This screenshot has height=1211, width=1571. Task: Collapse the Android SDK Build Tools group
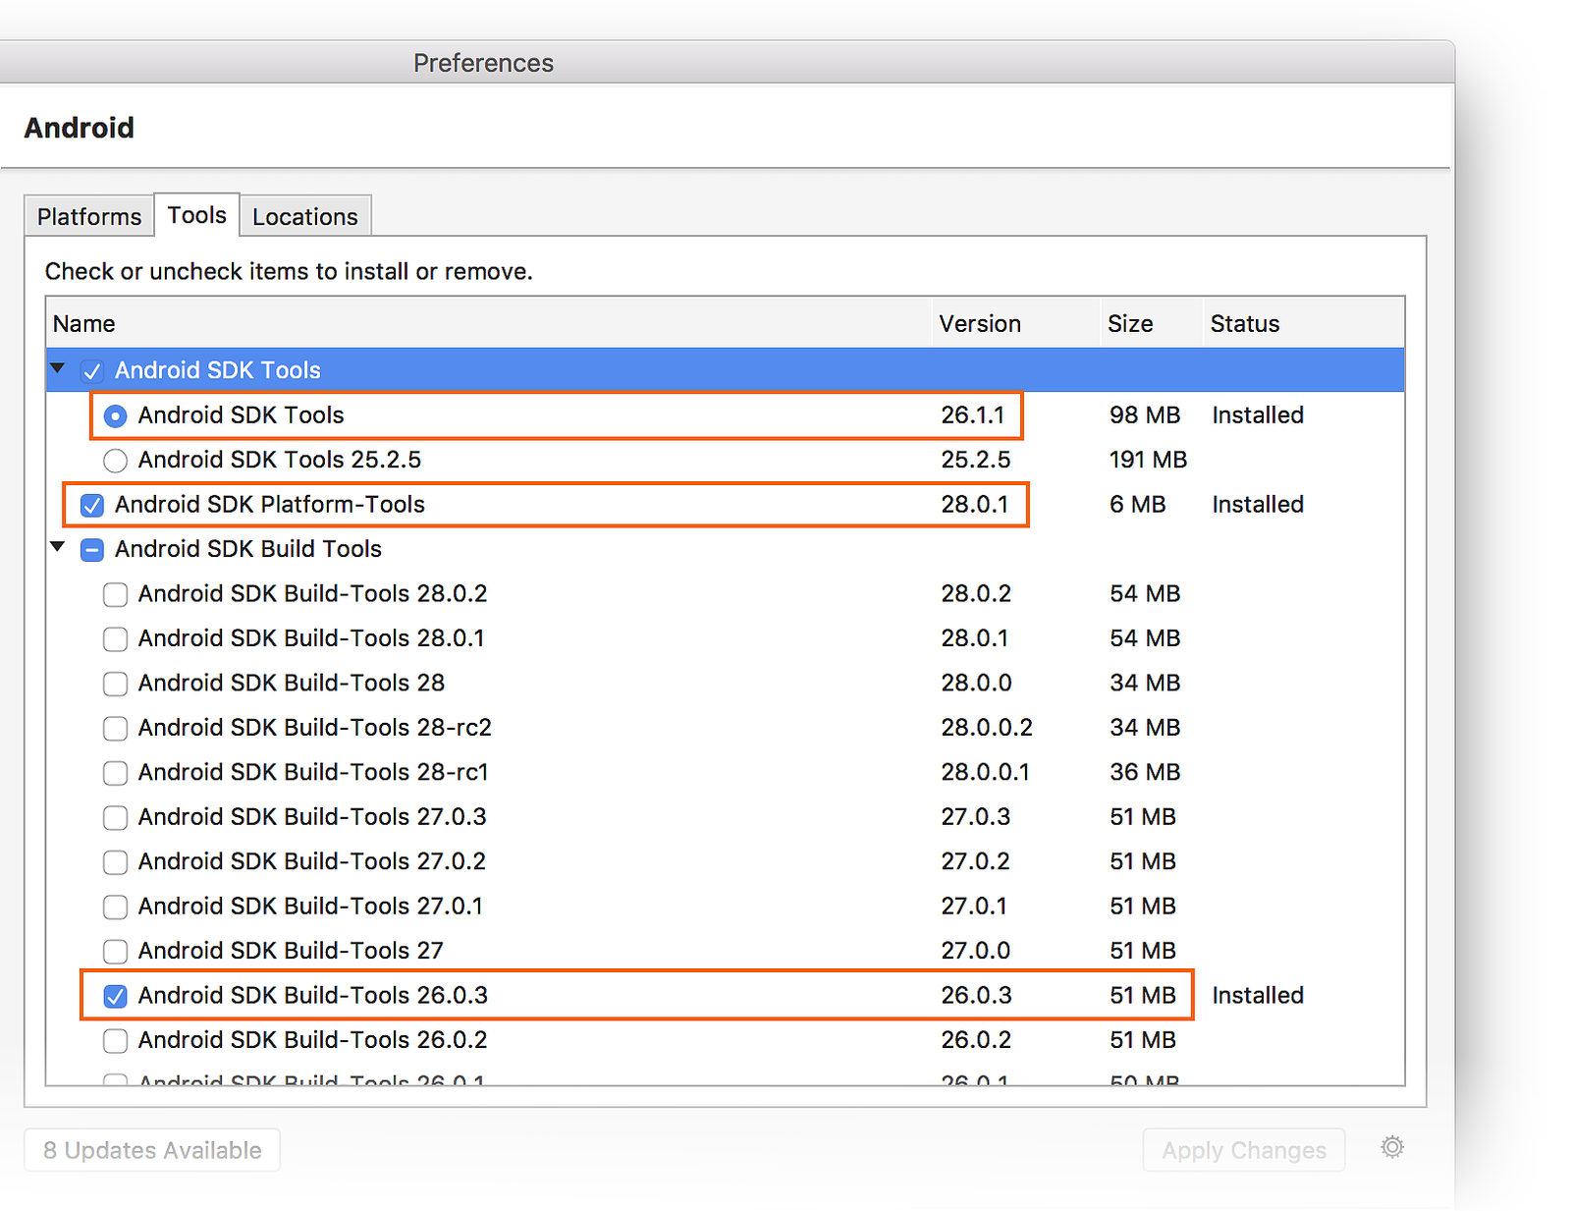[57, 548]
